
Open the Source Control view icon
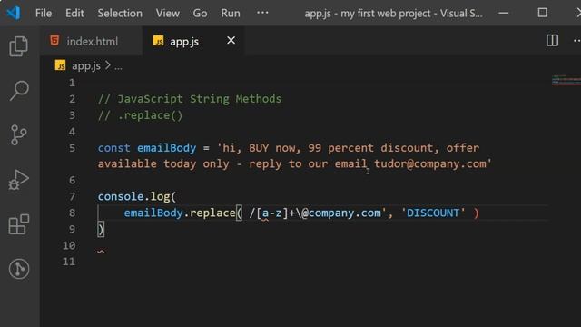pos(18,135)
